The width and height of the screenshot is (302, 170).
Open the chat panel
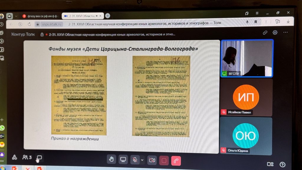click(39, 158)
